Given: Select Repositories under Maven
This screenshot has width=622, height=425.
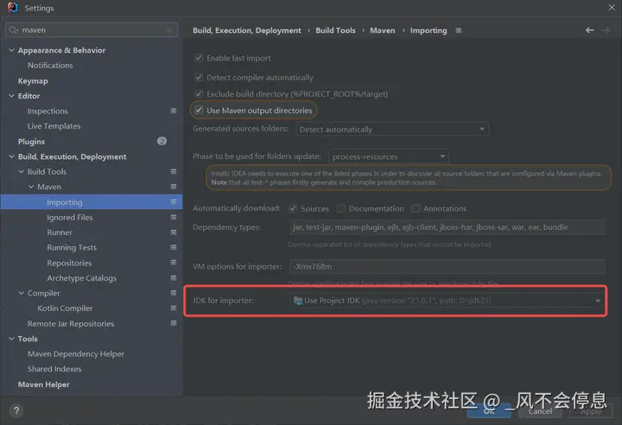Looking at the screenshot, I should tap(69, 263).
